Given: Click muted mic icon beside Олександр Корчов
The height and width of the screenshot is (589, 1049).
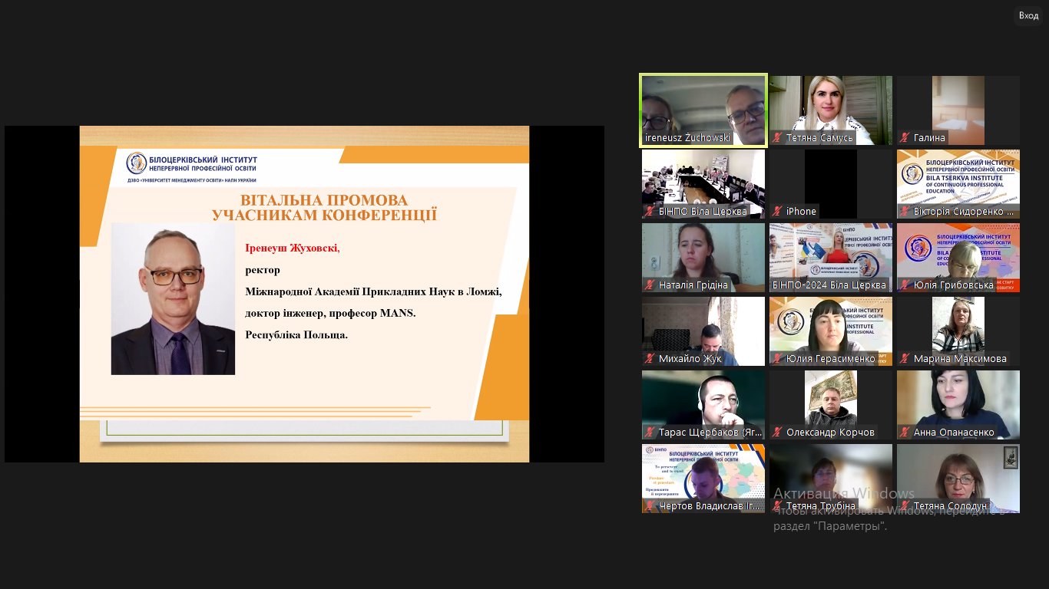Looking at the screenshot, I should click(x=778, y=433).
